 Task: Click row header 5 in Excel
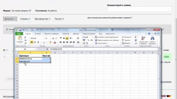[x=17, y=67]
